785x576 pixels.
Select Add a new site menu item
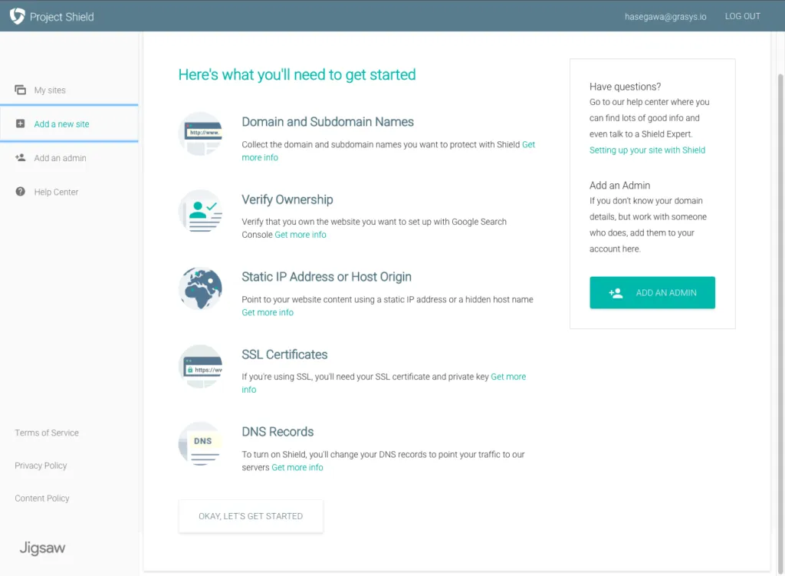[69, 123]
